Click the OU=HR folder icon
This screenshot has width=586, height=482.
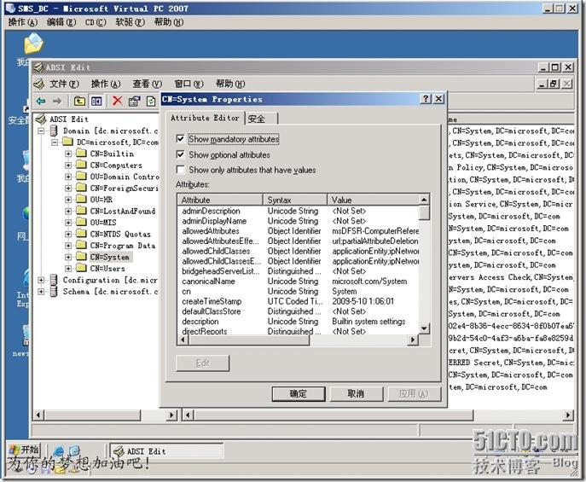(81, 199)
